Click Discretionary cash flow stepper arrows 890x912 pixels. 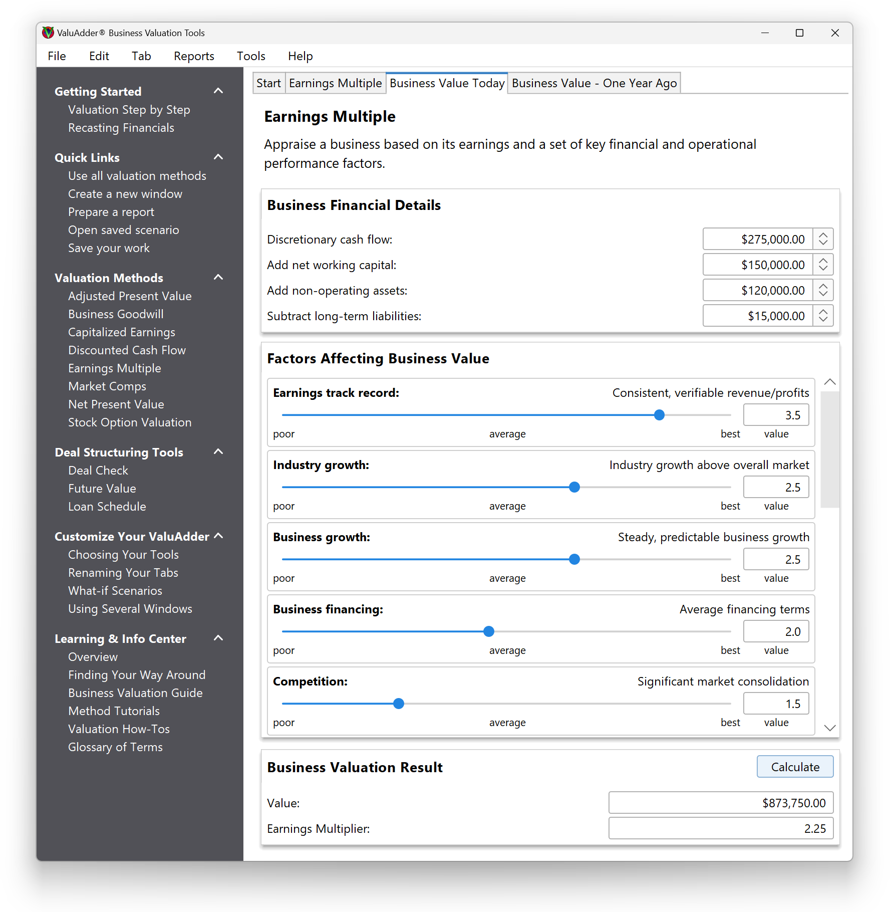[823, 239]
